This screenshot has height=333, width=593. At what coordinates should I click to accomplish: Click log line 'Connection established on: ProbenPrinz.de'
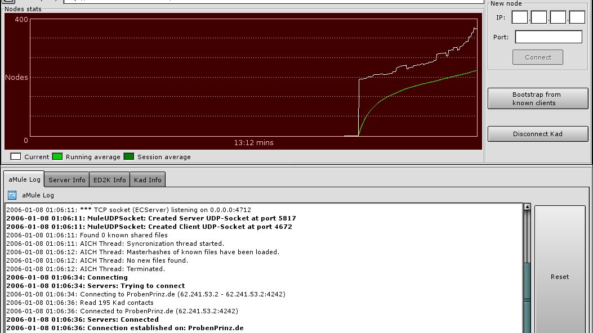[x=125, y=328]
